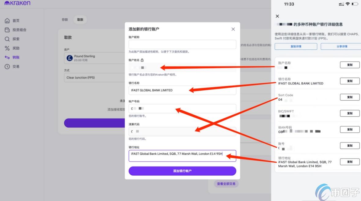Image resolution: width=361 pixels, height=201 pixels.
Task: Click the Kraken logo
Action: [17, 3]
